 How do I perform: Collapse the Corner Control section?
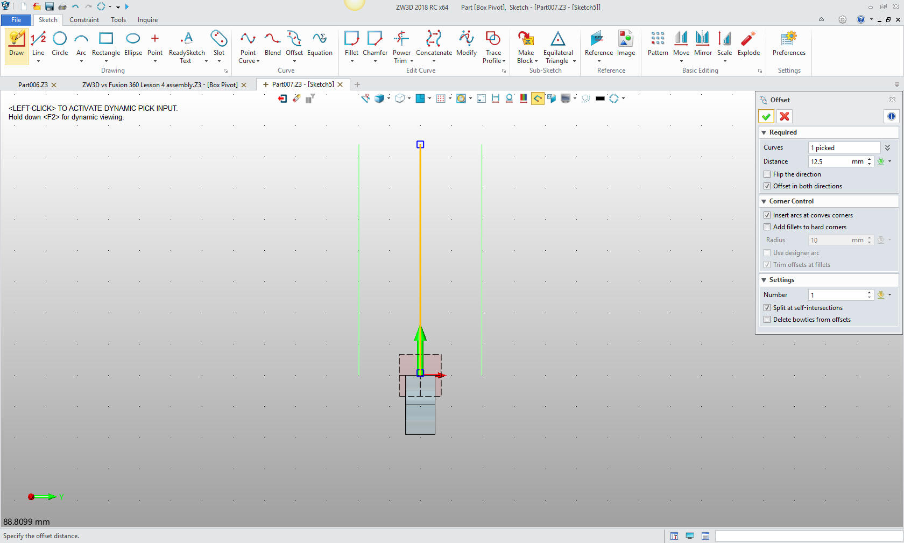click(x=764, y=201)
